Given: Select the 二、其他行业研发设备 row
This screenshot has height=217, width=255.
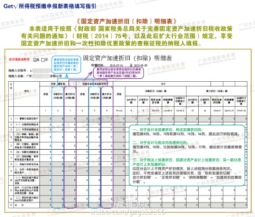Looking at the screenshot, I should pyautogui.click(x=128, y=164).
